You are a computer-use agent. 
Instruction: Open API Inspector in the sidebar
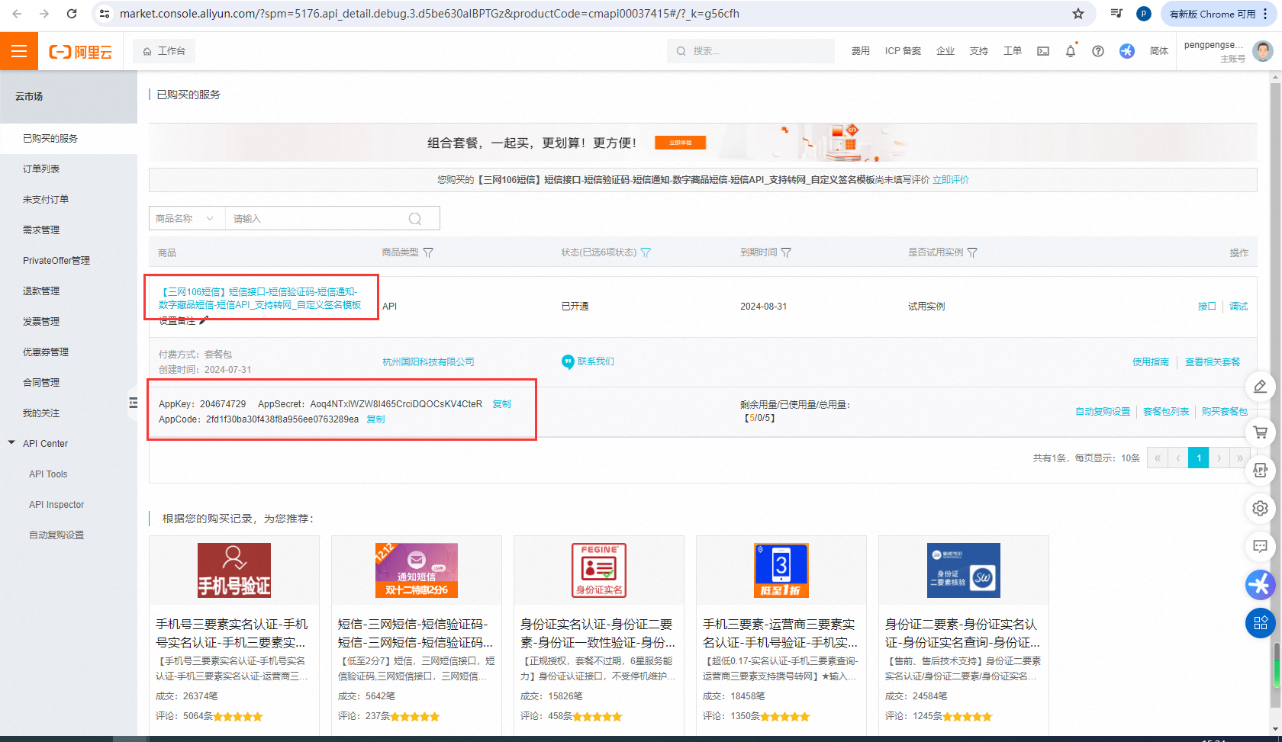coord(56,505)
